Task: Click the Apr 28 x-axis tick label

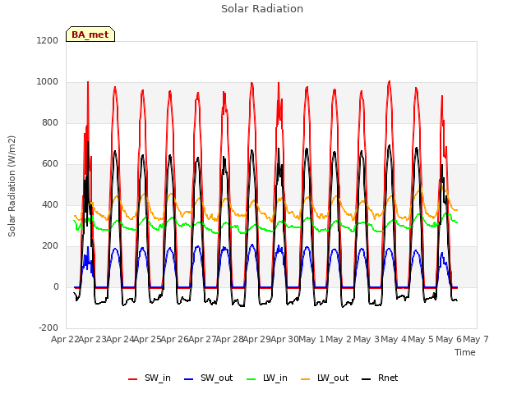Action: (x=229, y=339)
